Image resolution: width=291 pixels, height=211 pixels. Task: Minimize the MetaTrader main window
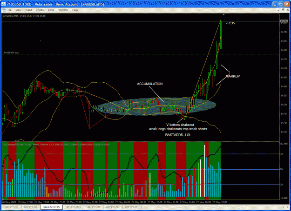(x=275, y=4)
